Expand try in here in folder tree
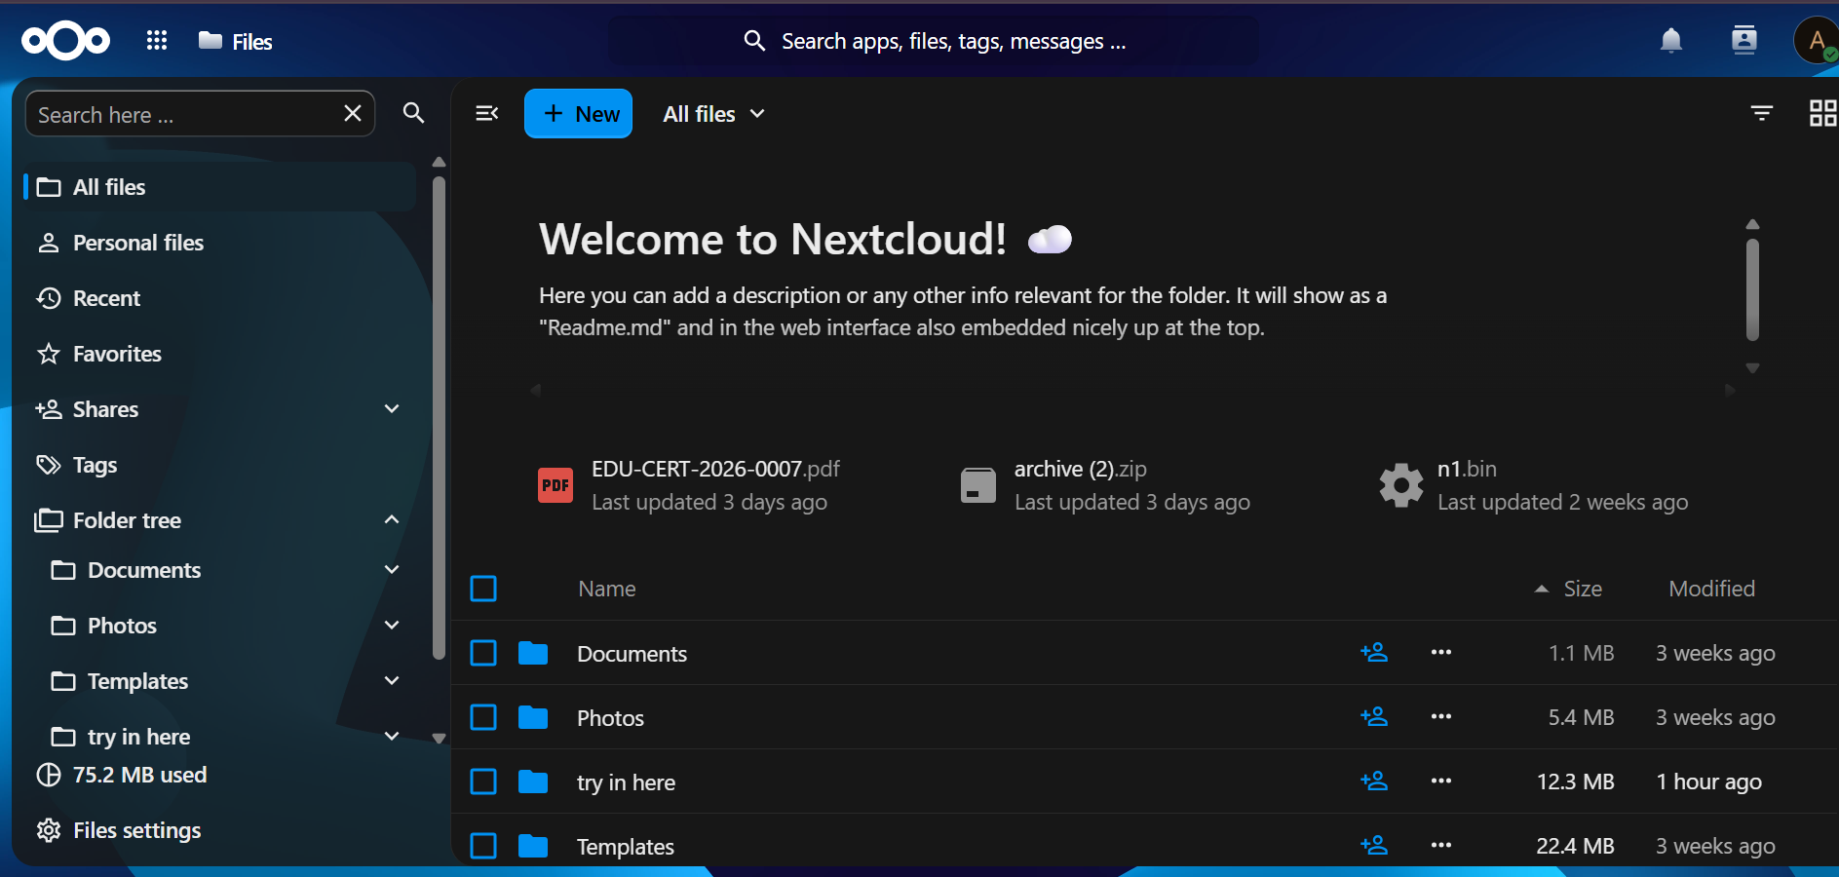The height and width of the screenshot is (877, 1839). click(392, 736)
